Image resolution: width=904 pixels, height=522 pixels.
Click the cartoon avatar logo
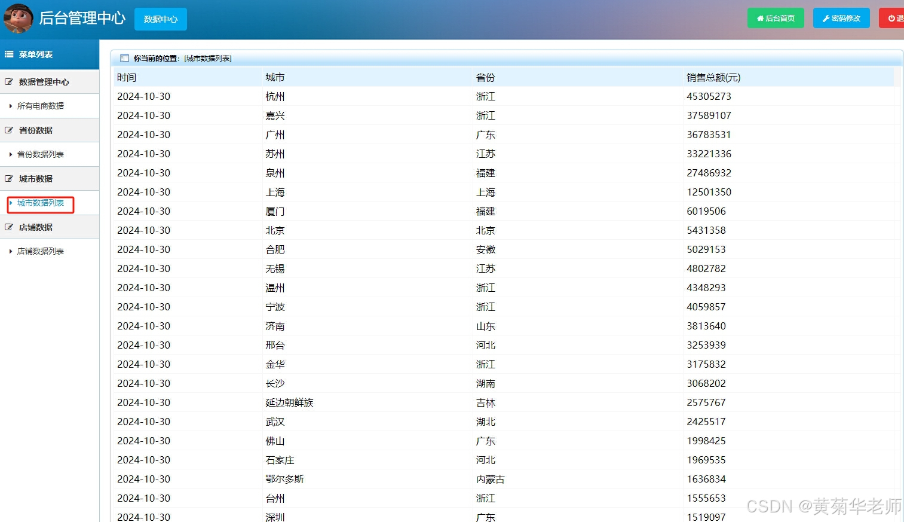click(x=18, y=19)
